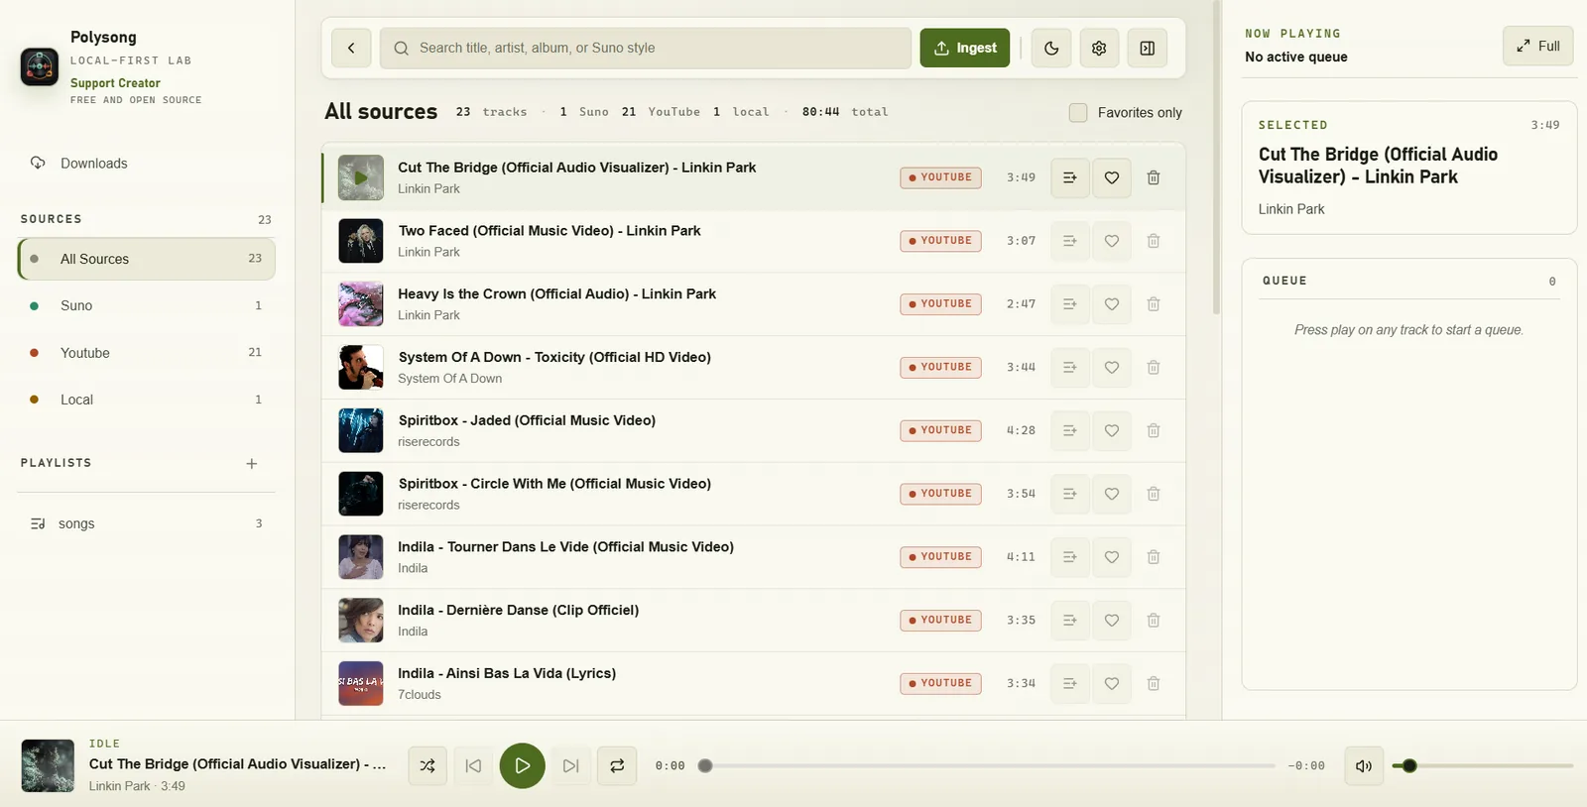The image size is (1587, 807).
Task: Mute audio with the speaker icon
Action: 1364,765
